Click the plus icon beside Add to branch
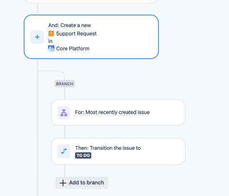The image size is (229, 196). click(63, 183)
